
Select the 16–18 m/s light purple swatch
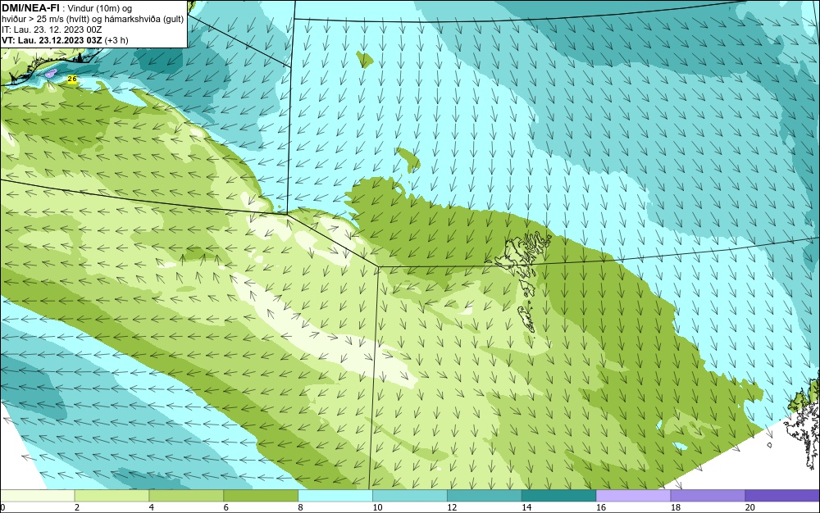[633, 495]
